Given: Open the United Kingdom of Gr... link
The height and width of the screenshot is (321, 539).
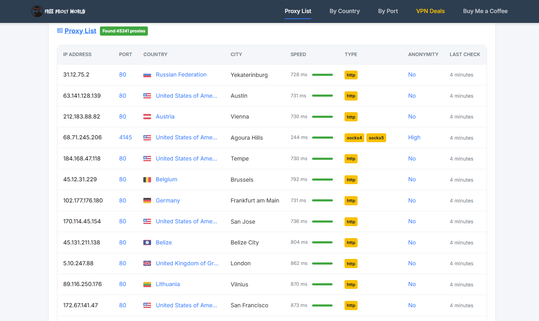Looking at the screenshot, I should tap(187, 263).
